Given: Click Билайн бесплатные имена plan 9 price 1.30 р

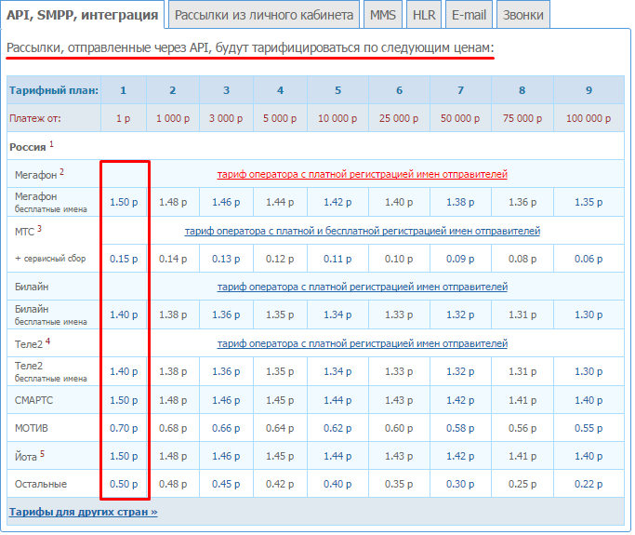Looking at the screenshot, I should (589, 314).
